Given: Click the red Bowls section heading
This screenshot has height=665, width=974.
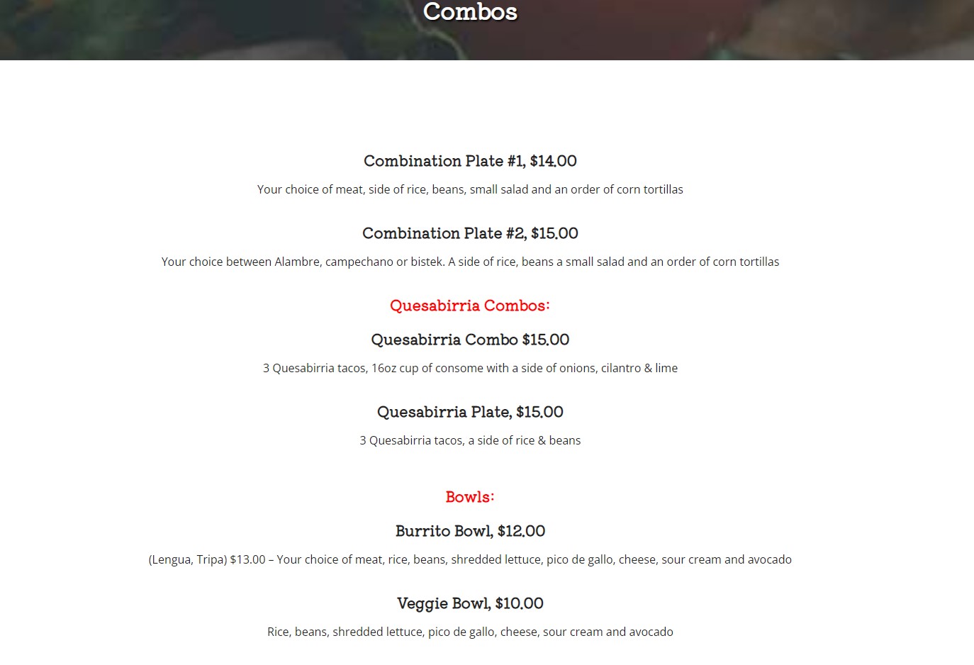Looking at the screenshot, I should (x=470, y=497).
